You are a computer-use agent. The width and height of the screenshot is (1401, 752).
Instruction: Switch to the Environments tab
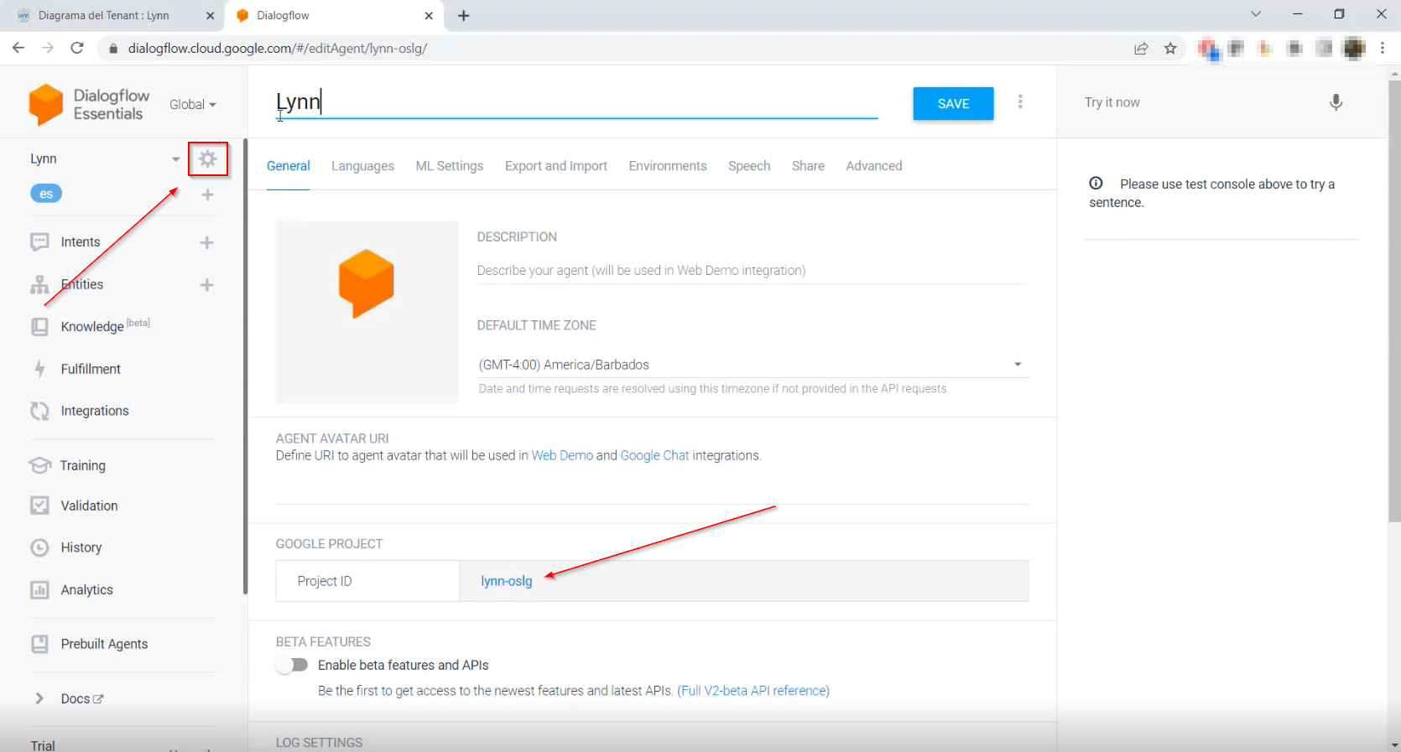point(668,166)
